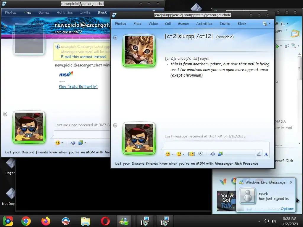Switch to handwriting mode in slurpp chat
This screenshot has height=227, width=303.
click(x=259, y=154)
